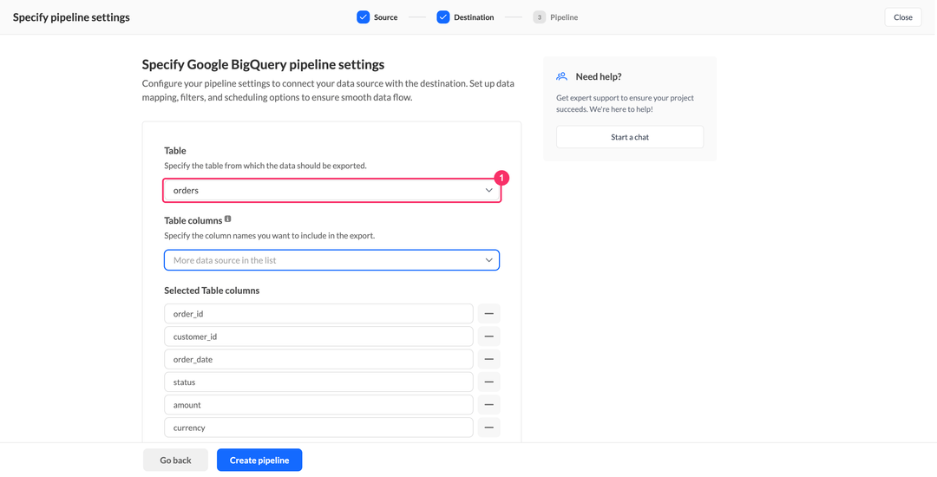The image size is (937, 477).
Task: Go to the Destination step label
Action: pyautogui.click(x=474, y=17)
